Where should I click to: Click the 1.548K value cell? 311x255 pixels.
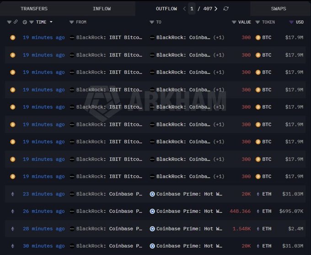point(241,229)
